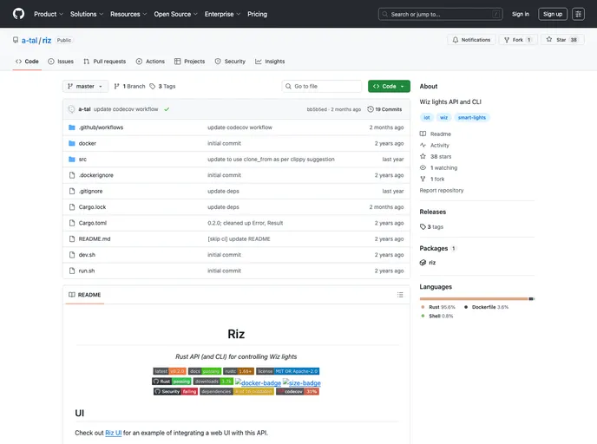Open the dev.sh file

click(x=87, y=255)
